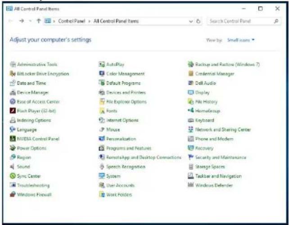Open the User Accounts link
The image size is (289, 225).
(x=120, y=185)
